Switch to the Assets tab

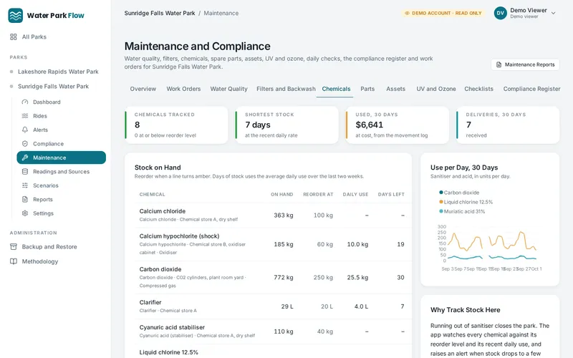396,89
